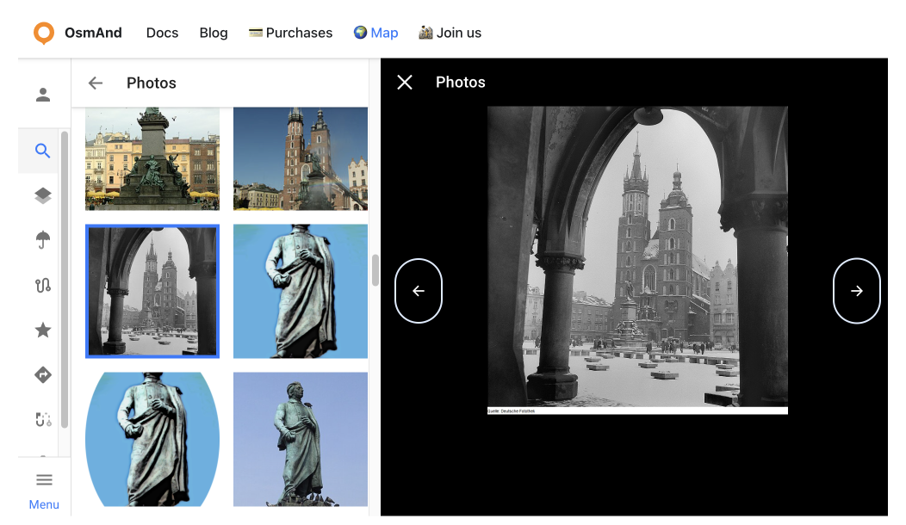Screen dimensions: 906x525
Task: Open favorites star icon
Action: click(43, 330)
